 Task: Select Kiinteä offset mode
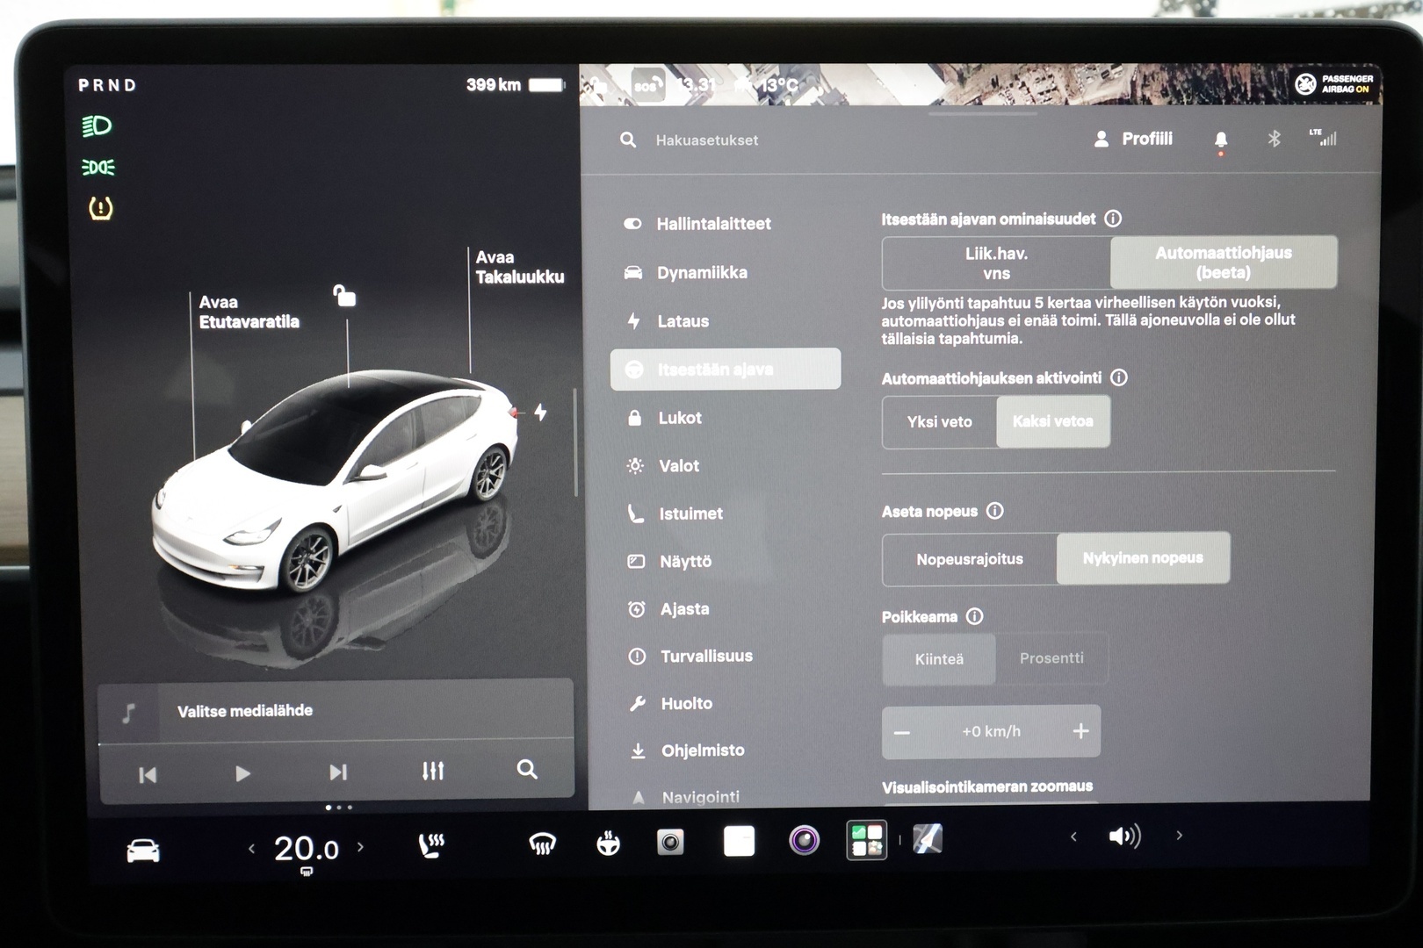[939, 659]
